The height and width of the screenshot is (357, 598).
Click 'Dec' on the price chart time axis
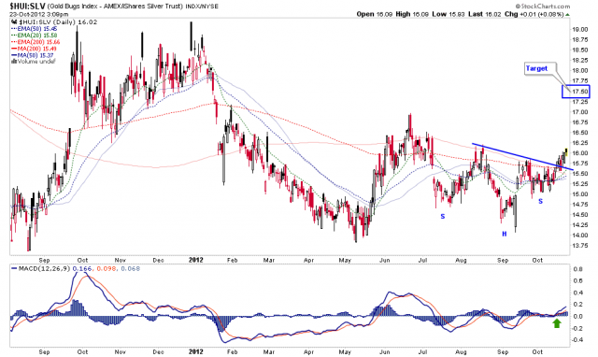pyautogui.click(x=158, y=260)
